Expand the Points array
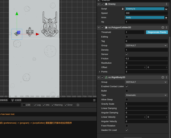171x138 pixels. (x=99, y=72)
